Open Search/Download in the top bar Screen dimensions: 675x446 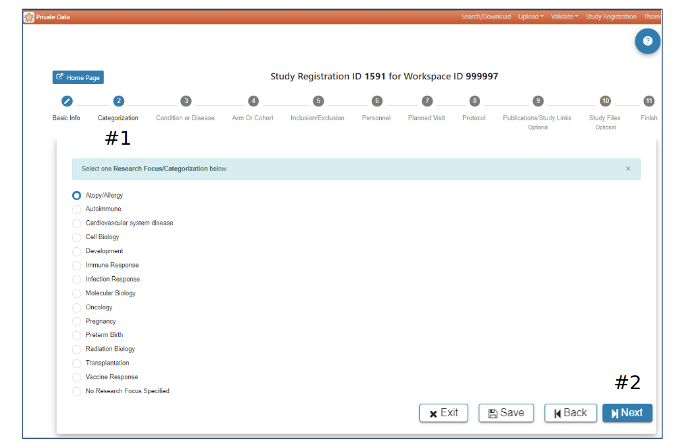tap(486, 17)
